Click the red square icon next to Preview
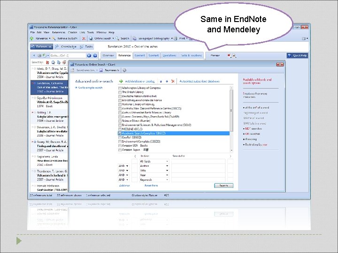The width and height of the screenshot is (338, 253). [229, 55]
